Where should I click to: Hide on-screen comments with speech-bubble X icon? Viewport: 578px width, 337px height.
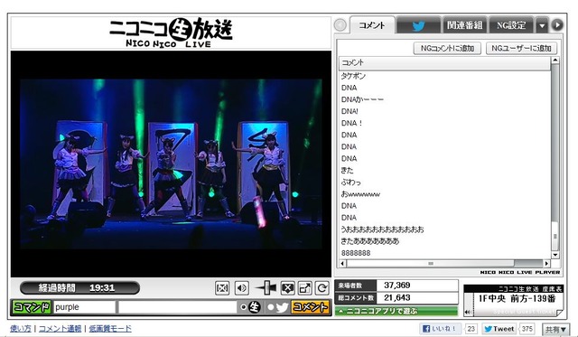pyautogui.click(x=287, y=288)
